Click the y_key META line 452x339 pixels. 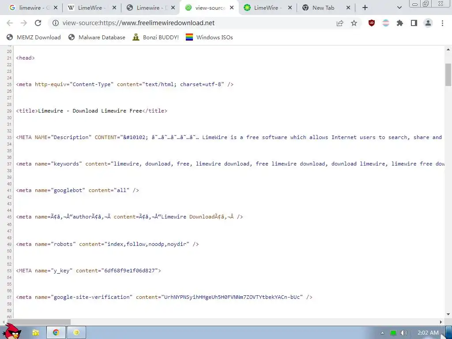point(88,271)
